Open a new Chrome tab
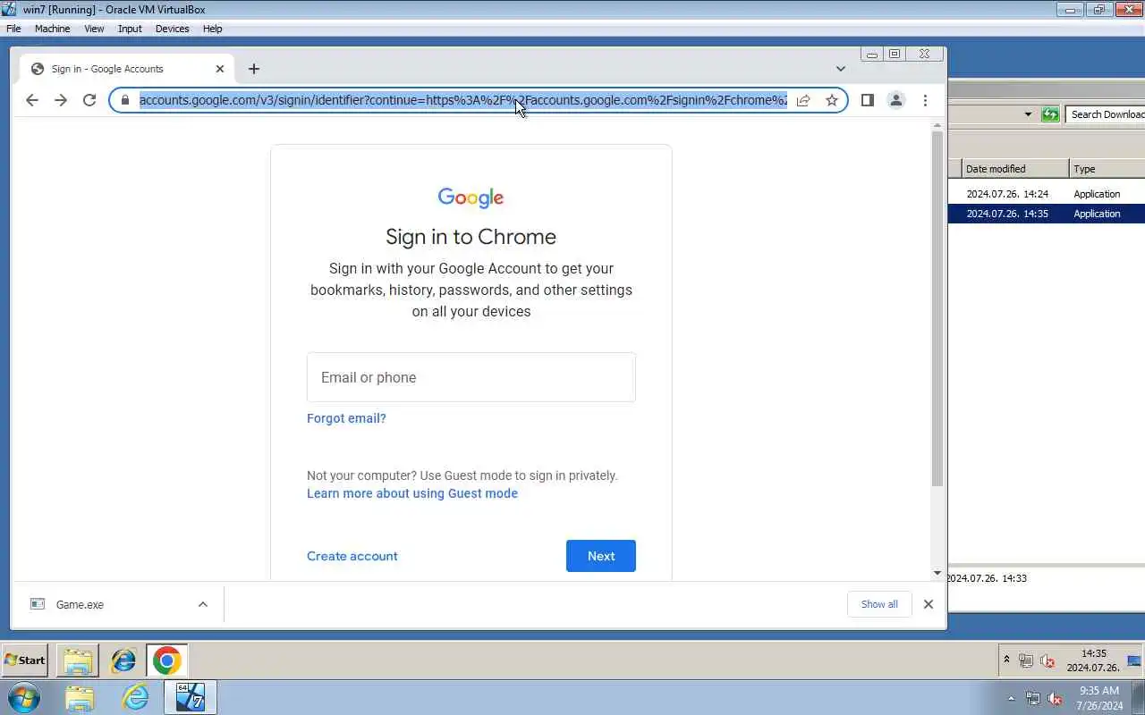The height and width of the screenshot is (715, 1145). (254, 69)
